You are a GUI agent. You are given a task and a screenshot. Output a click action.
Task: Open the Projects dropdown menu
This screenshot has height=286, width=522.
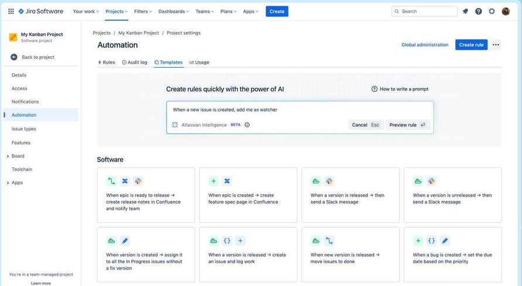point(116,11)
